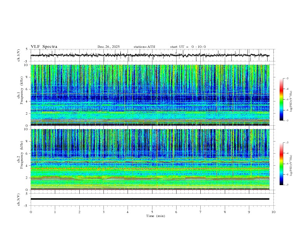Click the ch.1(V) axis label at top left
This screenshot has height=238, width=308.
pos(19,55)
